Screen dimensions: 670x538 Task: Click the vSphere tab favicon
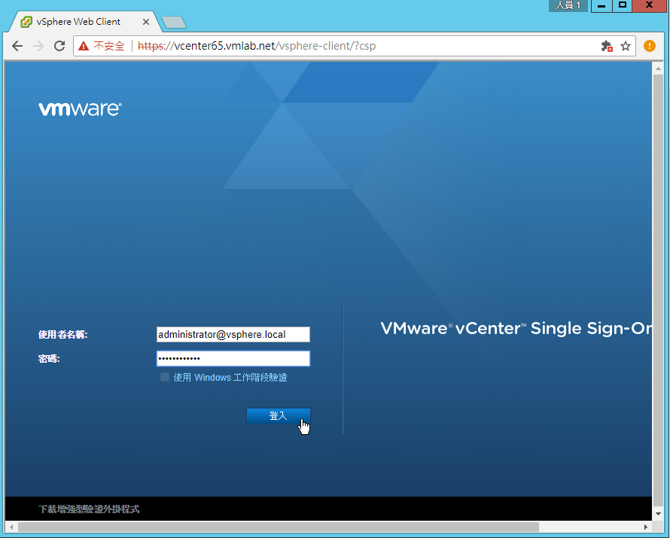26,22
